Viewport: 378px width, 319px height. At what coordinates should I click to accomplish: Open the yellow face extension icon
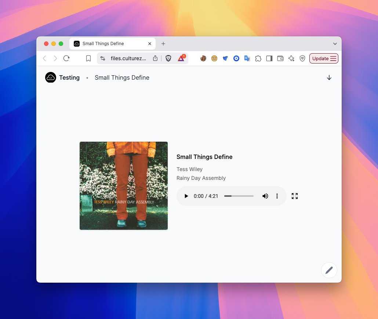click(214, 58)
